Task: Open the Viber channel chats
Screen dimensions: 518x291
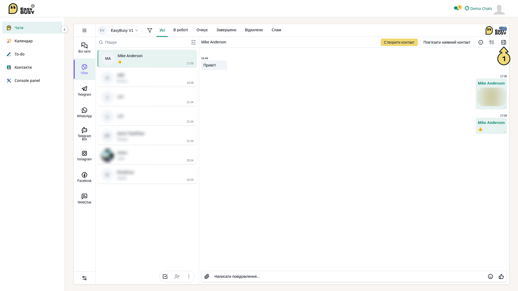Action: click(84, 69)
